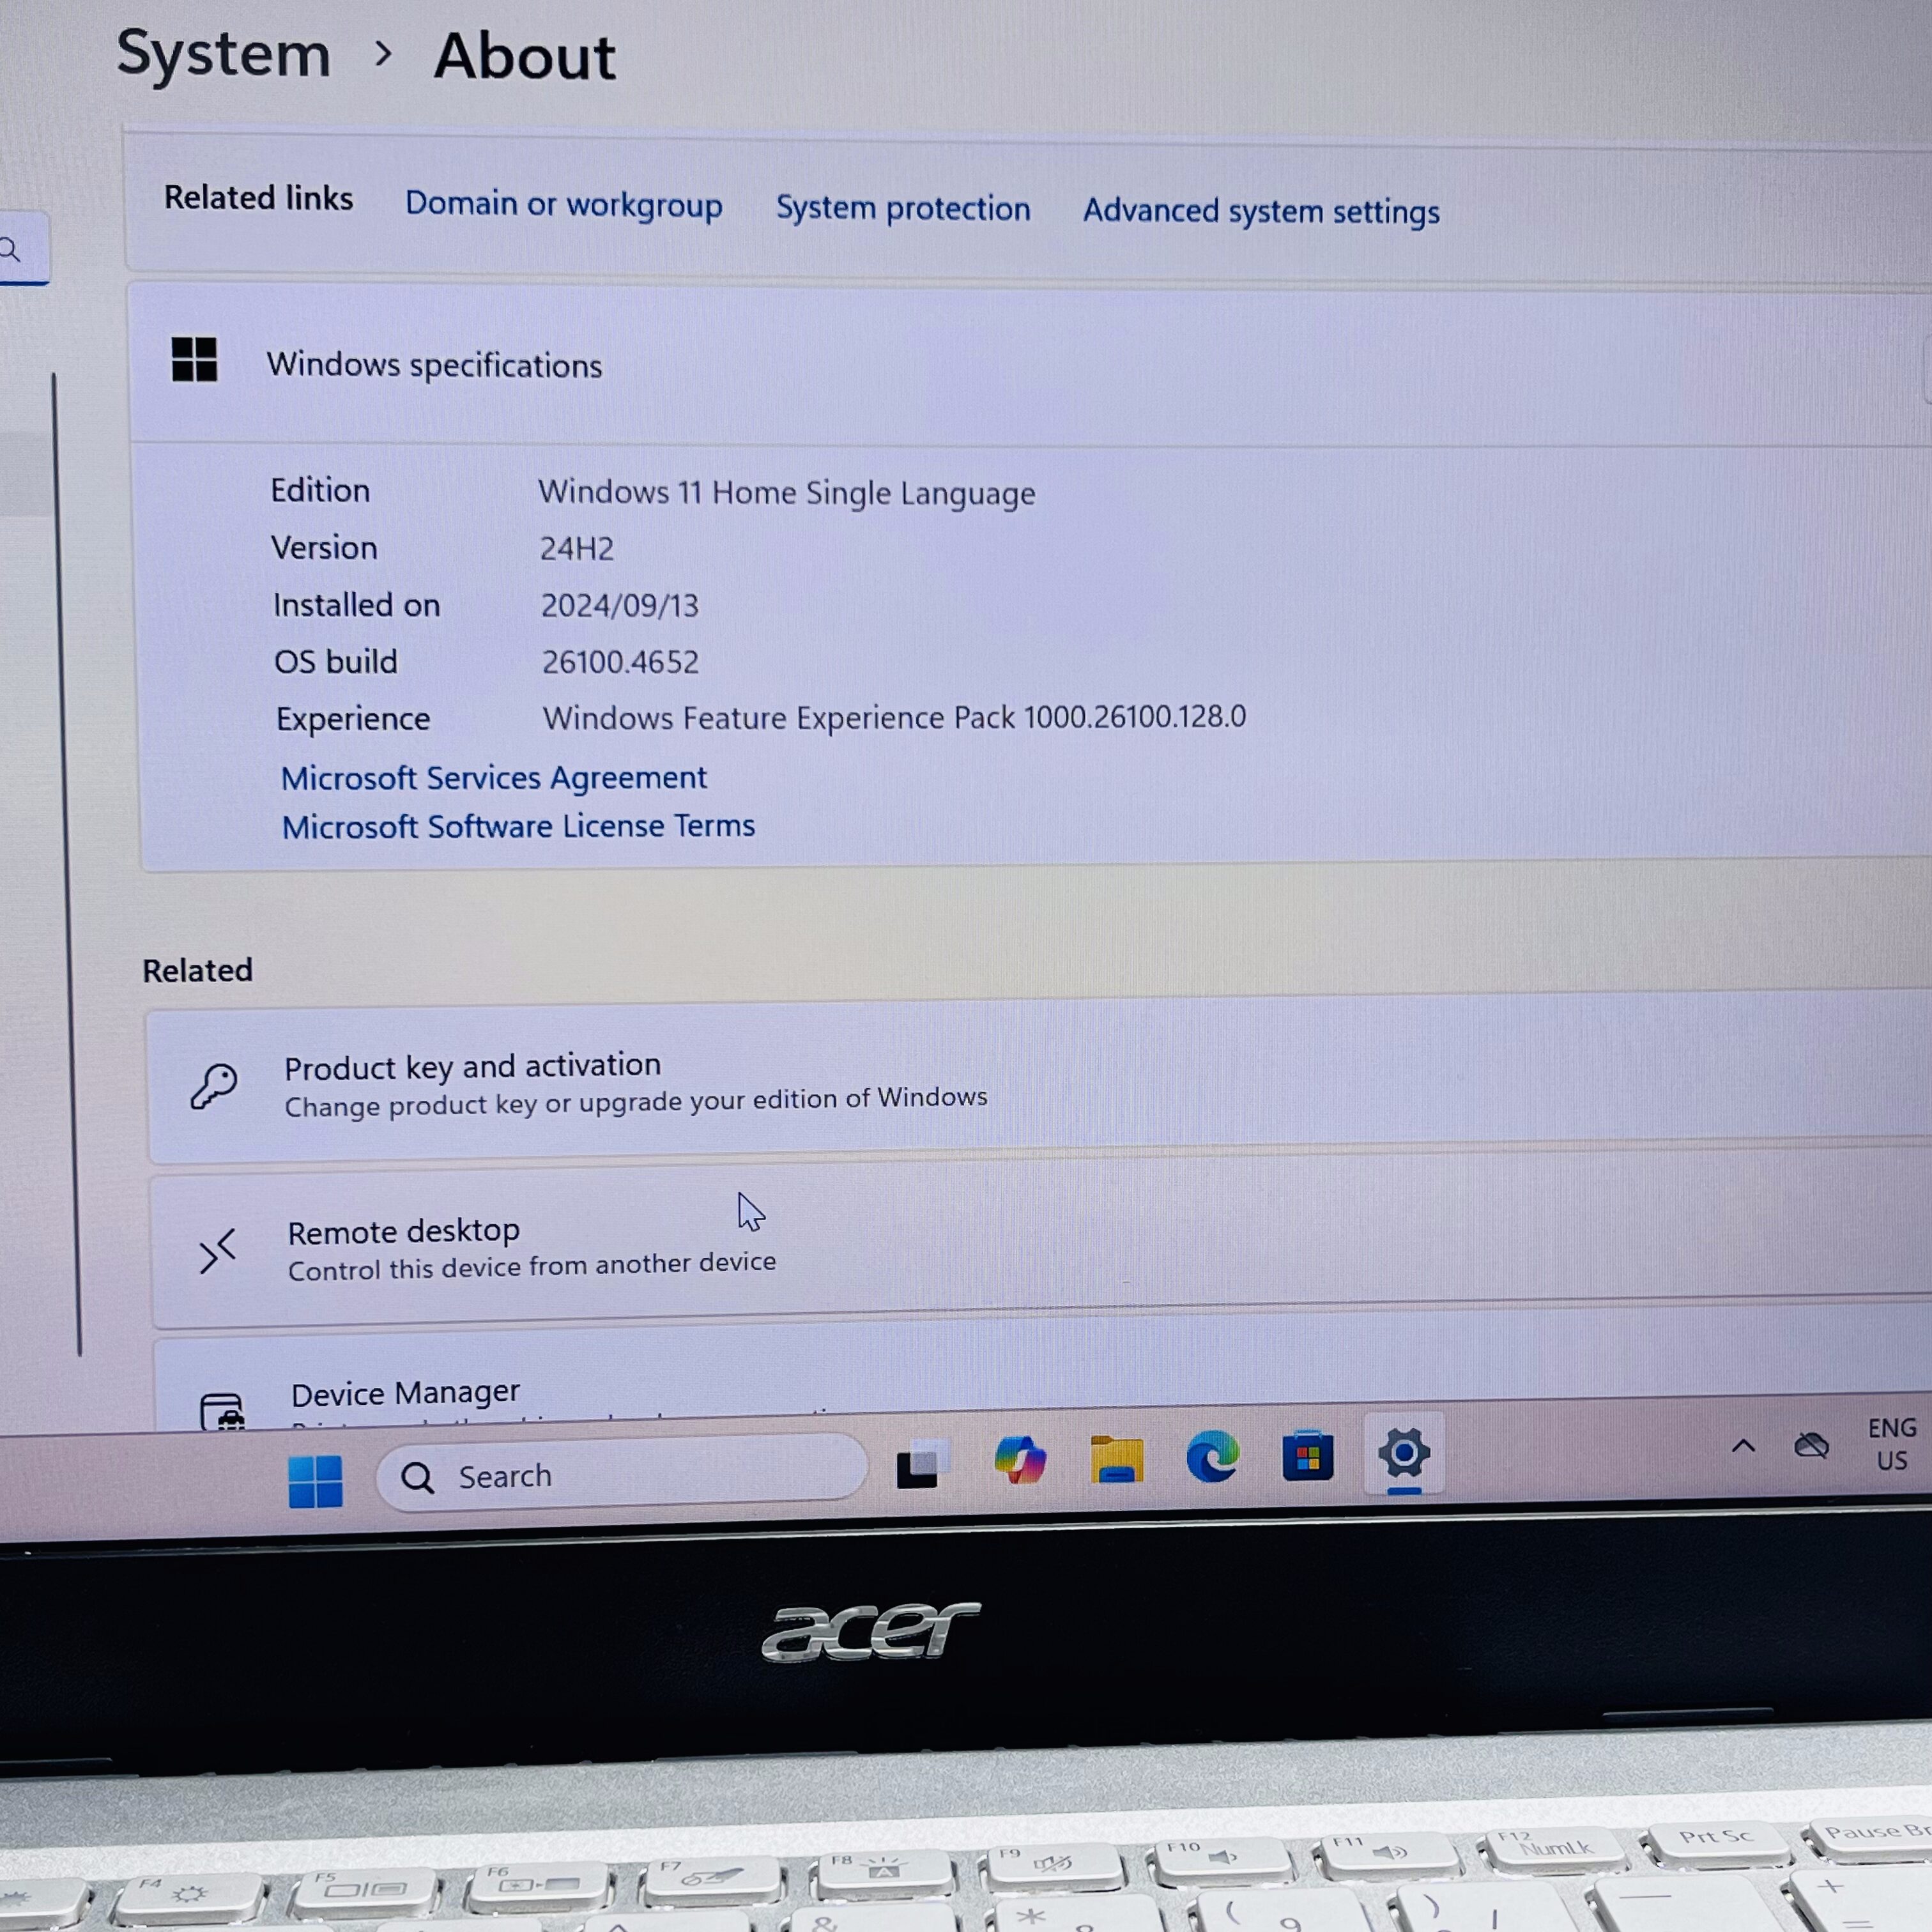Click the Edition label
Image resolution: width=1932 pixels, height=1932 pixels.
[320, 490]
